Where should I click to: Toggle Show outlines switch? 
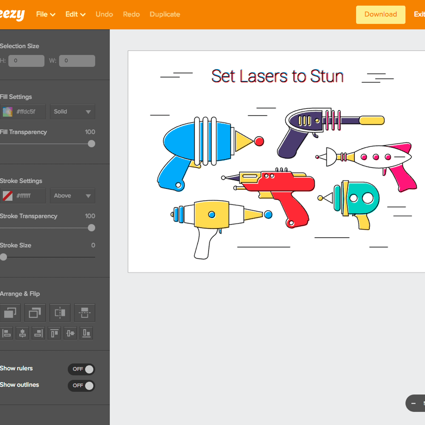click(x=81, y=385)
